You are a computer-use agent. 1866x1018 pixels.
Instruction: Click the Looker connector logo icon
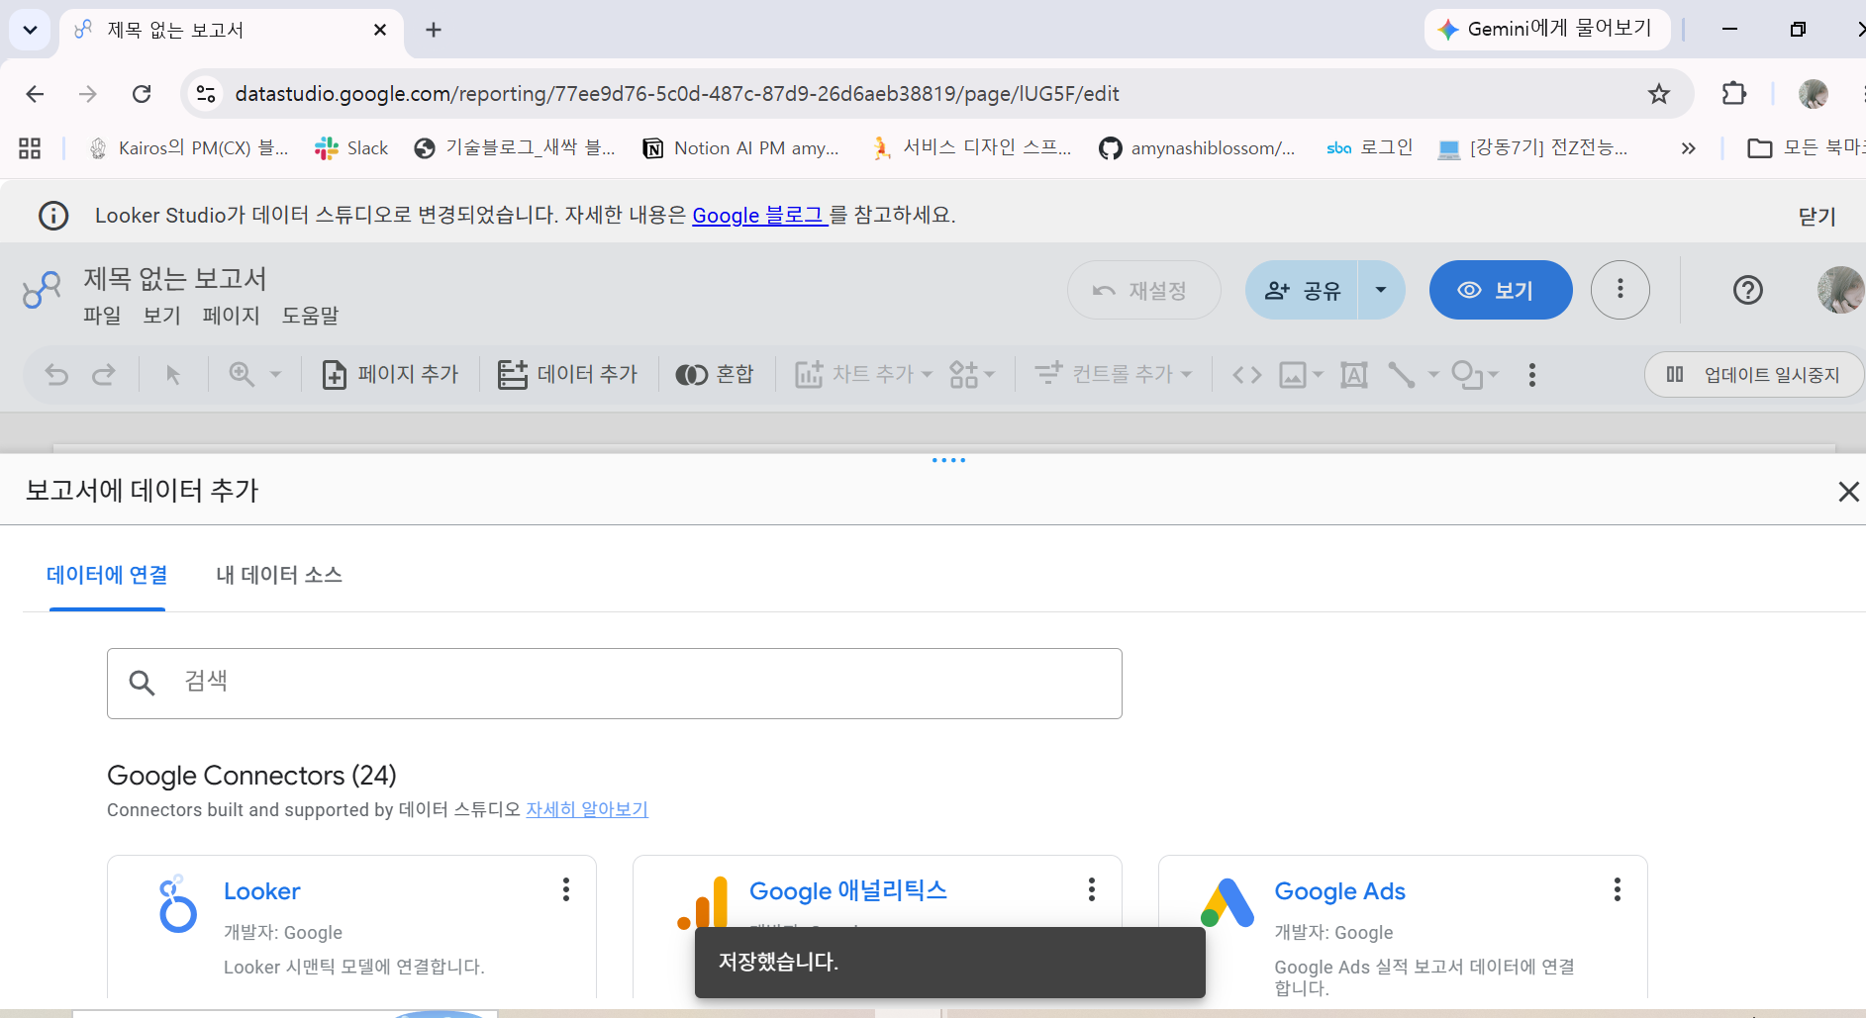point(177,903)
